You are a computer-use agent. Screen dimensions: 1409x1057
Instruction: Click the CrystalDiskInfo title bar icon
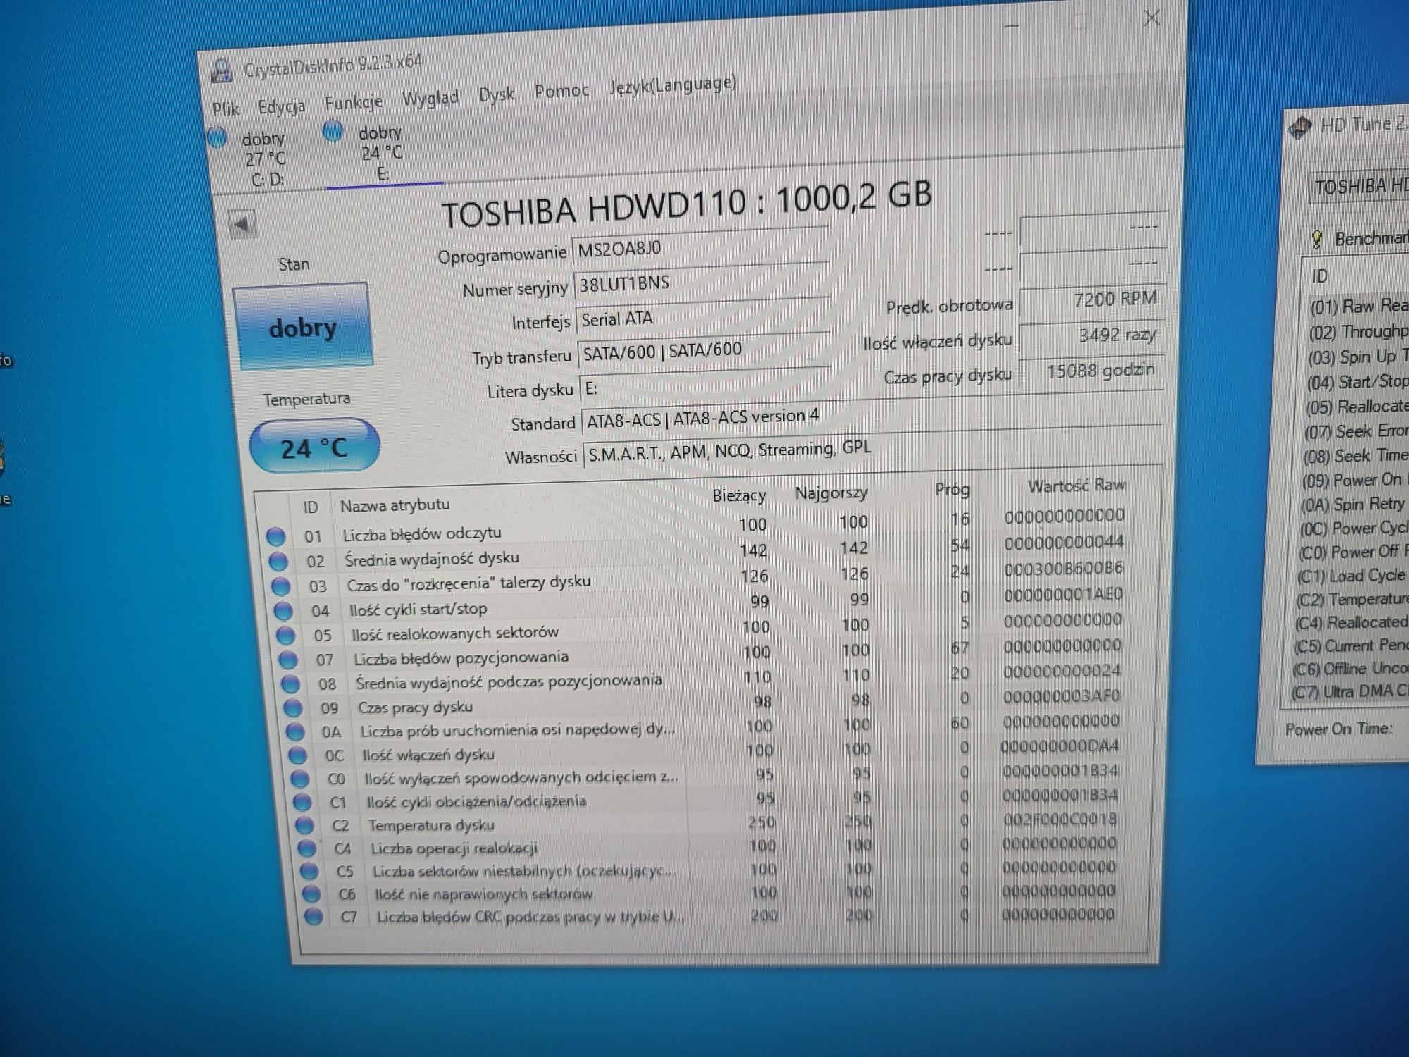[x=222, y=70]
